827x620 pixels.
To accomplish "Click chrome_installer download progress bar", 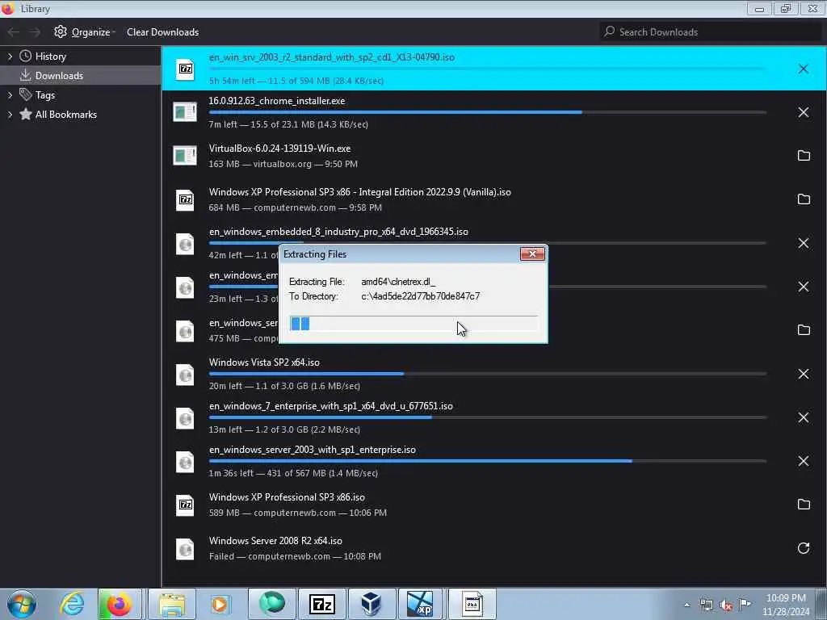I will pyautogui.click(x=487, y=112).
